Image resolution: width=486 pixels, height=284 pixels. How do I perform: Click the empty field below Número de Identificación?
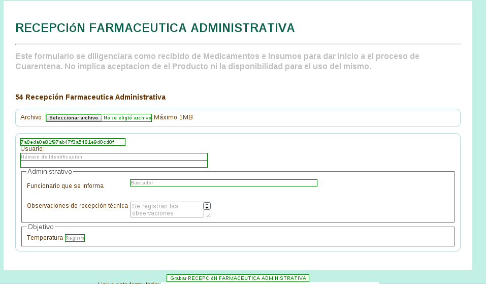click(114, 164)
